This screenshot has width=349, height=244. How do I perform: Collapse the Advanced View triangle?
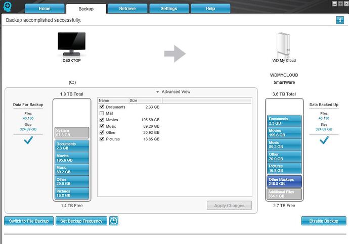pos(158,92)
